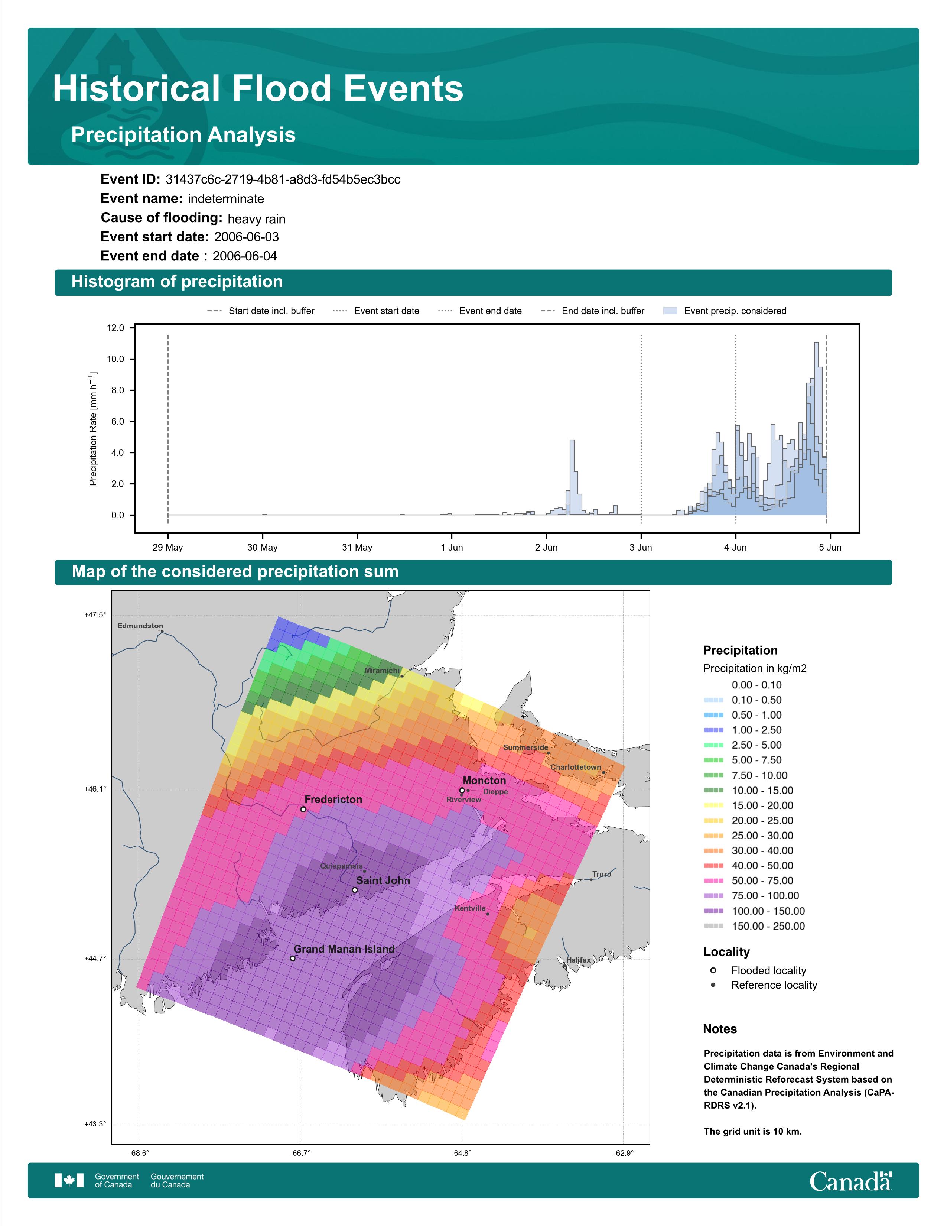Click the Start date incl. buffer legend entry
Image resolution: width=947 pixels, height=1226 pixels.
pyautogui.click(x=261, y=311)
